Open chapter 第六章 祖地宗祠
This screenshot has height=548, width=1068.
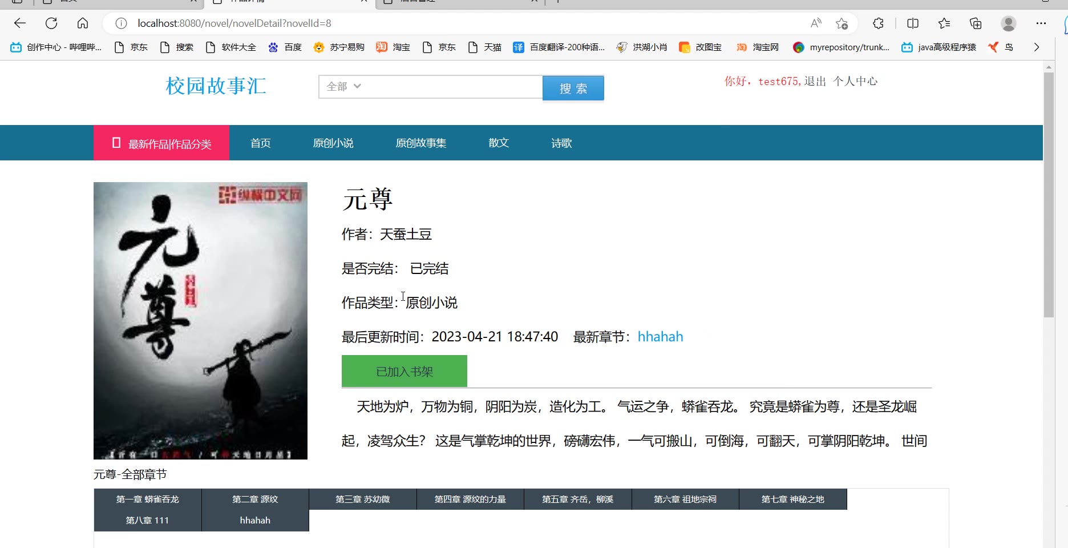(x=685, y=499)
